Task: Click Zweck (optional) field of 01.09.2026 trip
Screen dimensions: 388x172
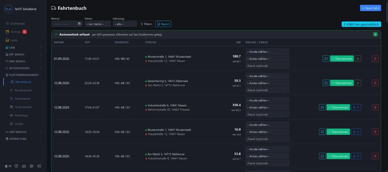Action: click(x=267, y=66)
